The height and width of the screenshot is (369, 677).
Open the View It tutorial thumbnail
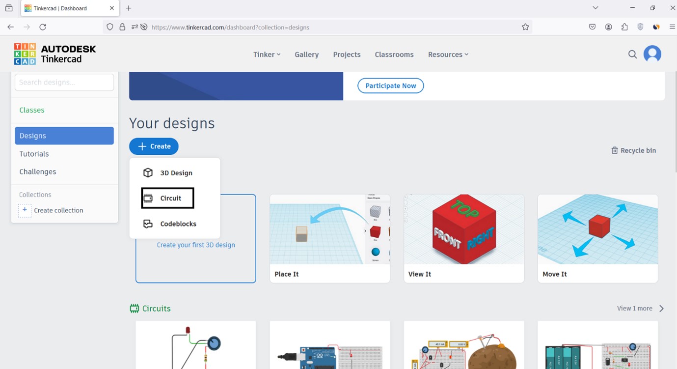pyautogui.click(x=464, y=229)
